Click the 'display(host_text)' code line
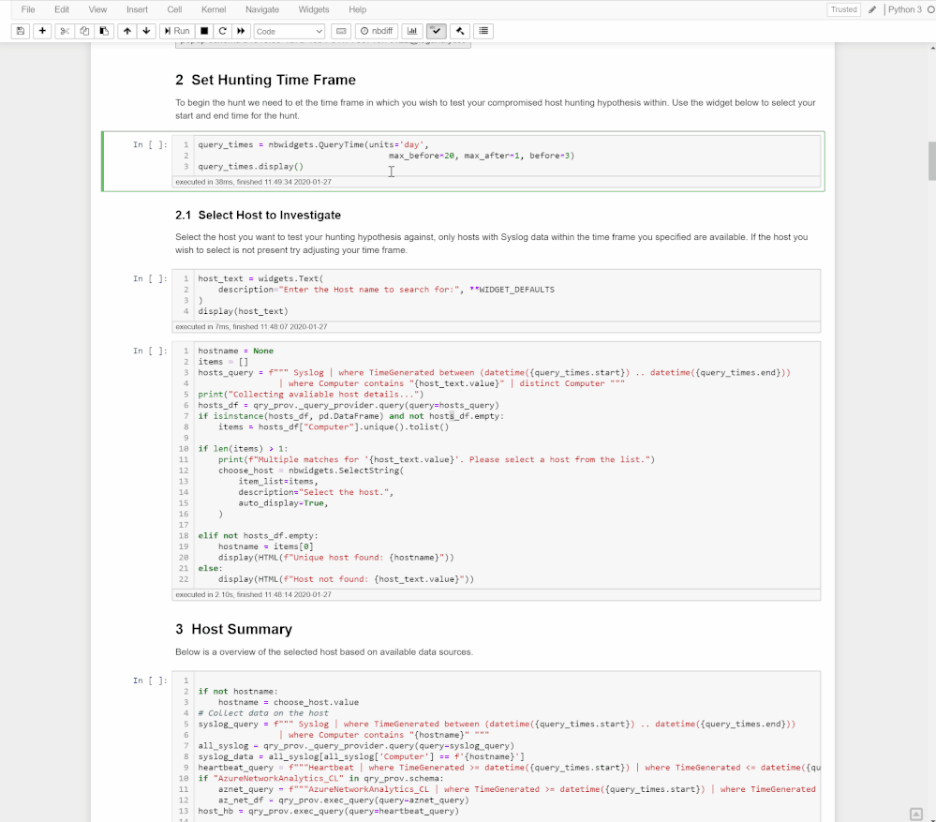This screenshot has height=822, width=936. click(243, 311)
